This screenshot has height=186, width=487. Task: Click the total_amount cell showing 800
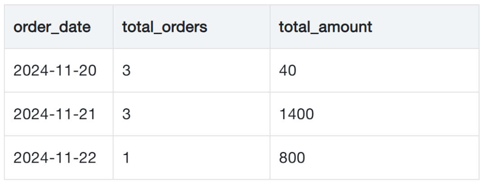[292, 158]
